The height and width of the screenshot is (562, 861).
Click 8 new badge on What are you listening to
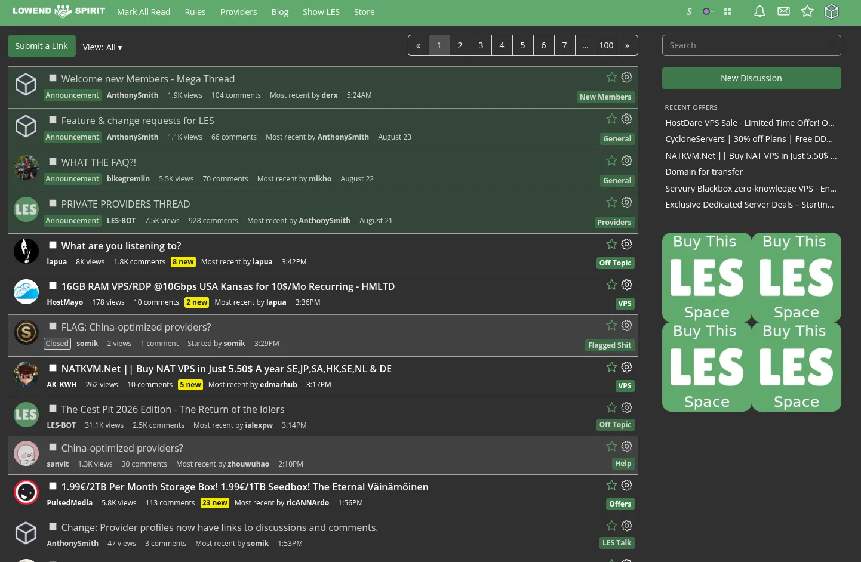pyautogui.click(x=183, y=262)
